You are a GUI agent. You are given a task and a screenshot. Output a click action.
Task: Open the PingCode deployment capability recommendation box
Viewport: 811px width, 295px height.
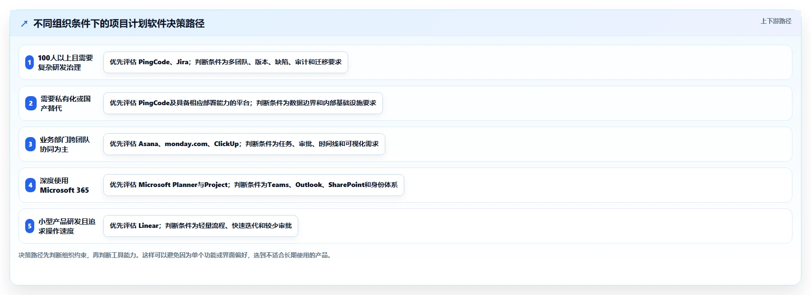243,103
